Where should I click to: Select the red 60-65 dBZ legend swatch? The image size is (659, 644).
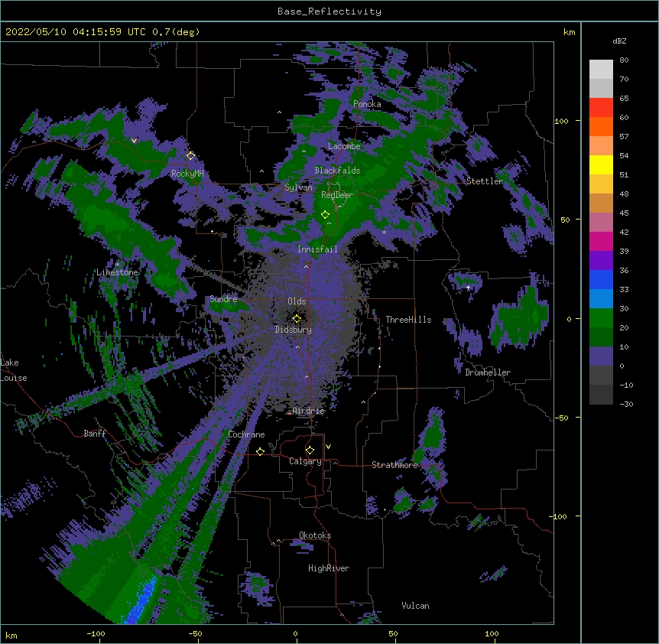point(601,108)
